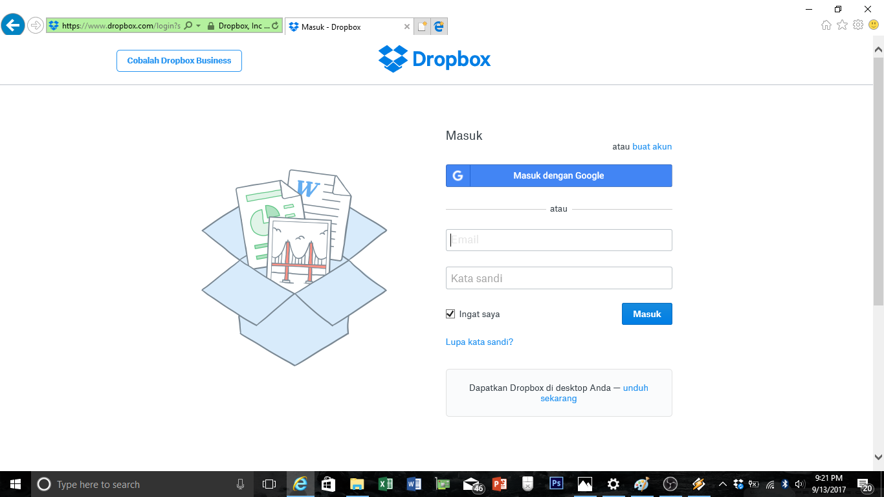
Task: Click the Cobalah Dropbox Business button
Action: [x=179, y=60]
